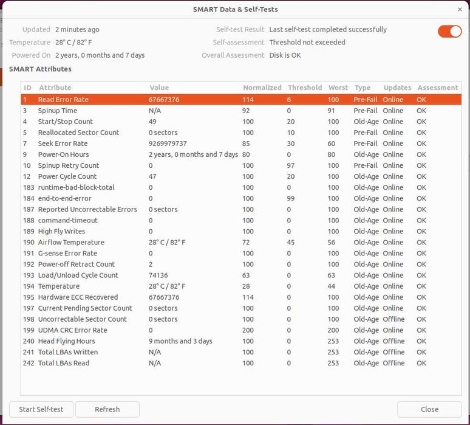Click the header temperature '28° C / 82° F'
Screen dimensions: 470x425
coord(73,43)
